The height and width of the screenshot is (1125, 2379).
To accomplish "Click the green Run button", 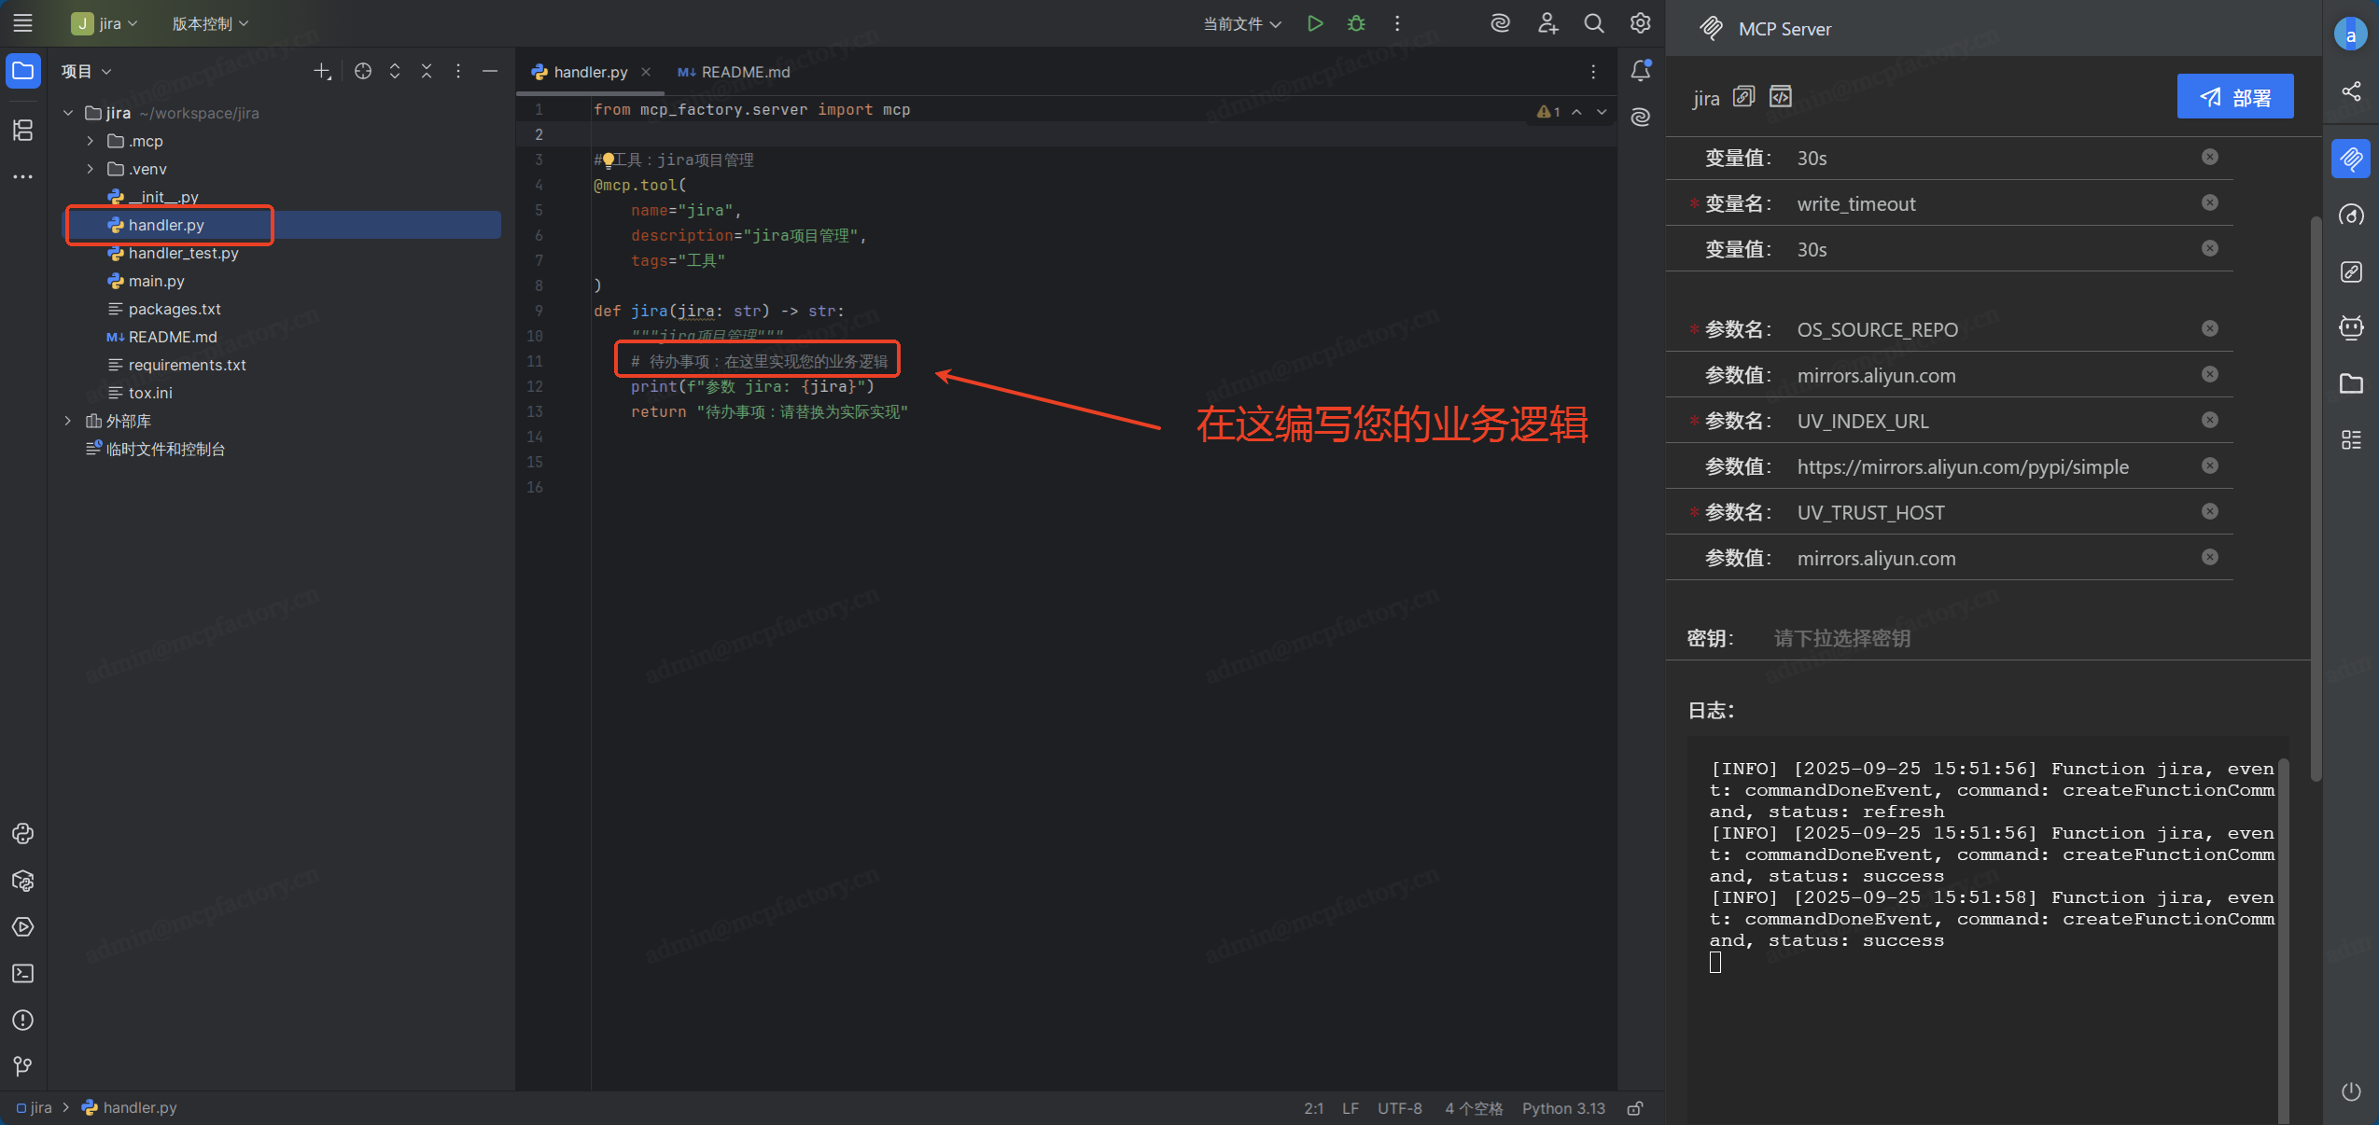I will tap(1315, 23).
